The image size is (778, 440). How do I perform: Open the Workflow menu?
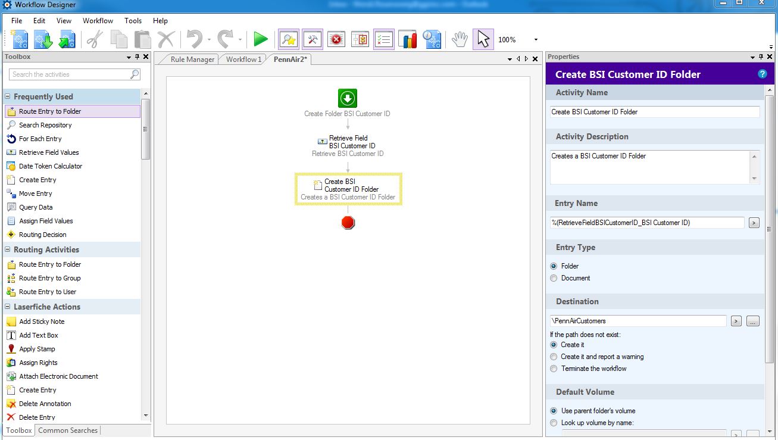pos(98,20)
